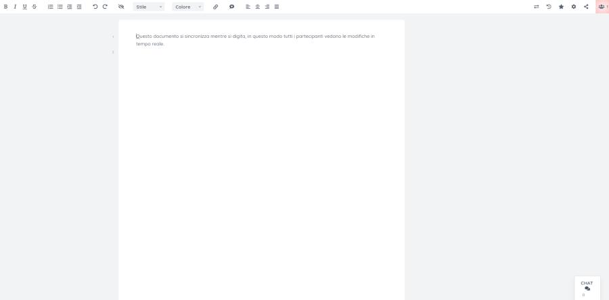
Task: Open the Stile dropdown
Action: [149, 7]
